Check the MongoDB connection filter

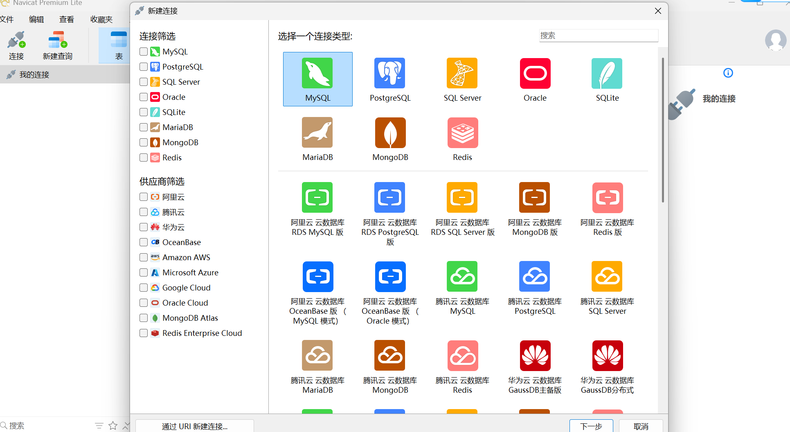coord(143,142)
